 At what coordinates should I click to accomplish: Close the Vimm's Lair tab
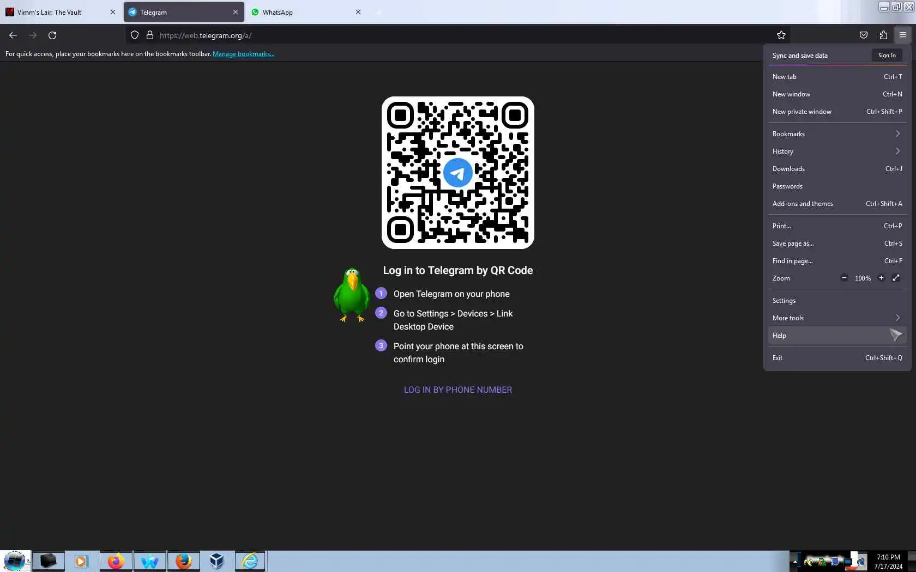pos(113,12)
